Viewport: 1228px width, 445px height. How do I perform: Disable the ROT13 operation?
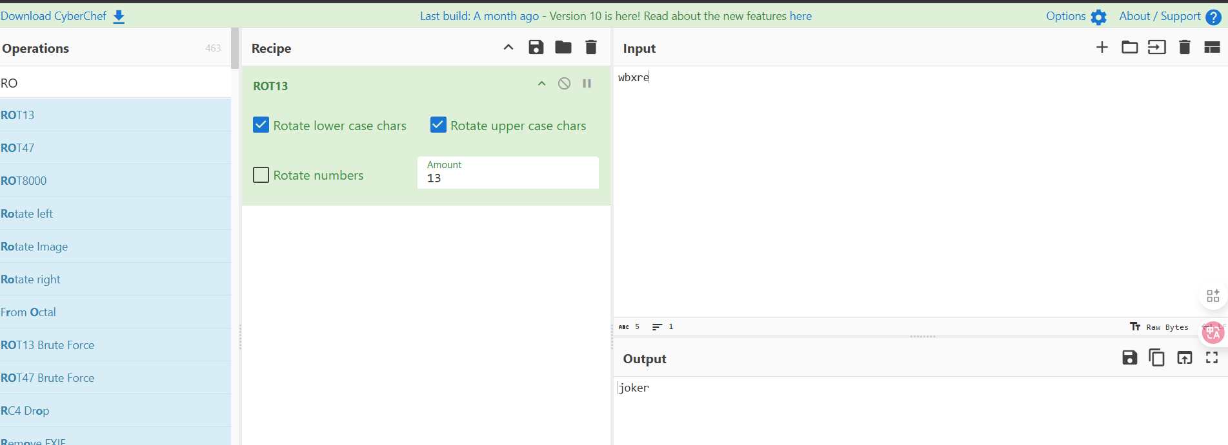(564, 84)
